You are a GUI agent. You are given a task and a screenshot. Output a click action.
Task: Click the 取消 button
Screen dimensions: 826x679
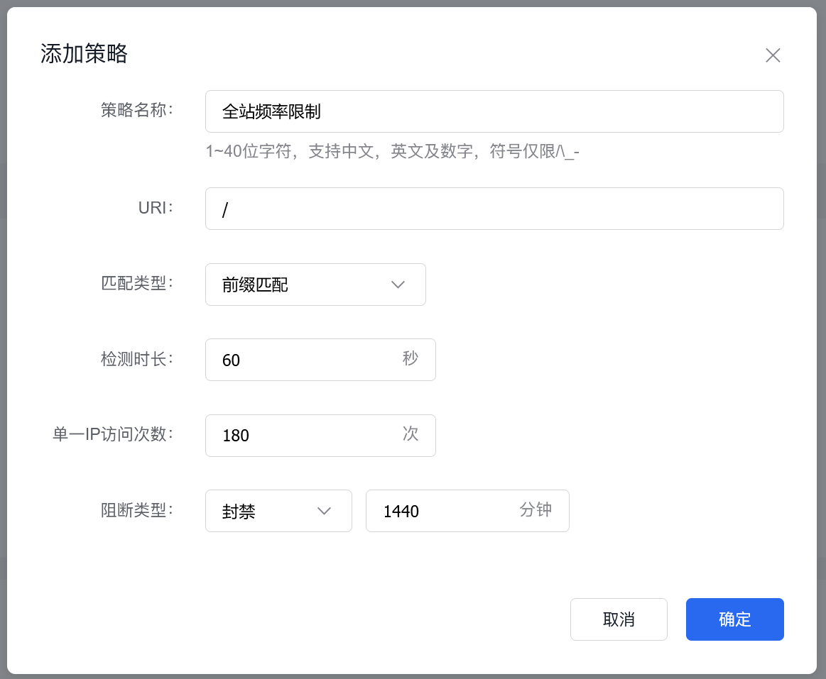coord(619,619)
